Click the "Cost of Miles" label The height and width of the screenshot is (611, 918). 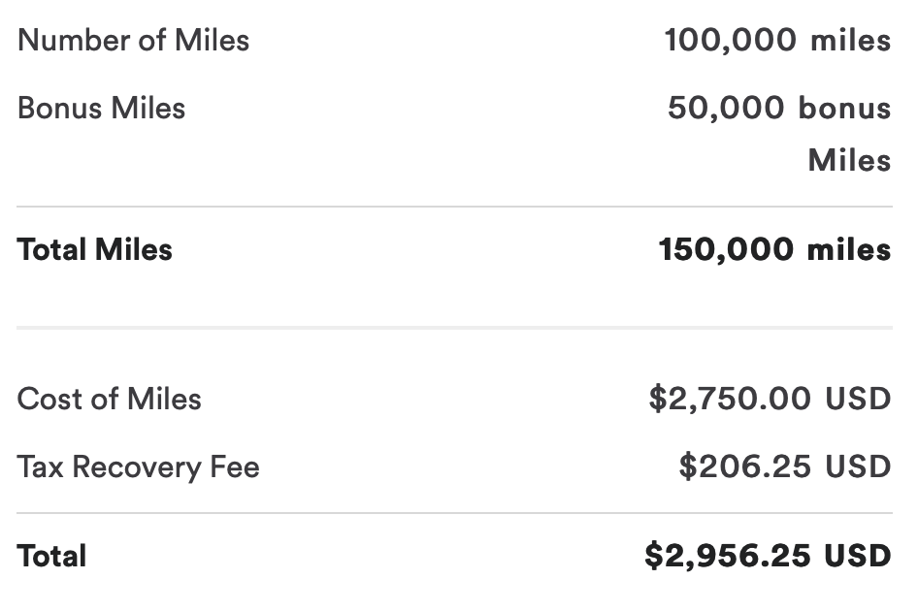coord(109,400)
